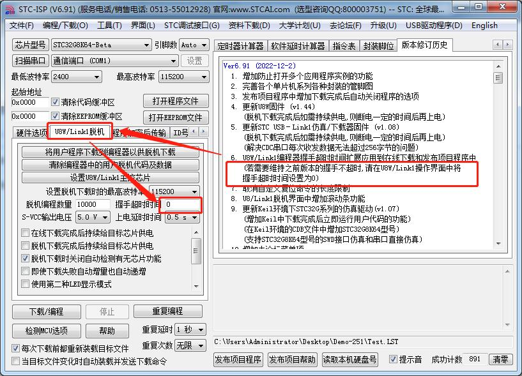
Task: Click 重复编程 button
Action: 168,311
